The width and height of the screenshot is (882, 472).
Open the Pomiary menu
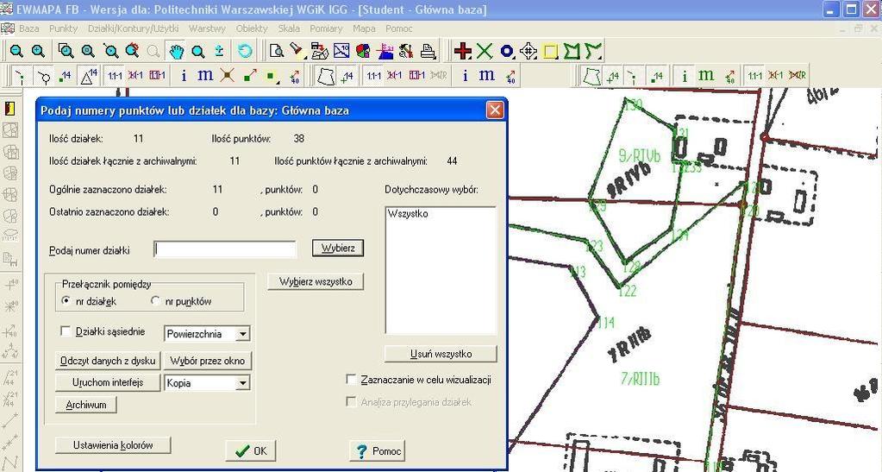pyautogui.click(x=326, y=28)
